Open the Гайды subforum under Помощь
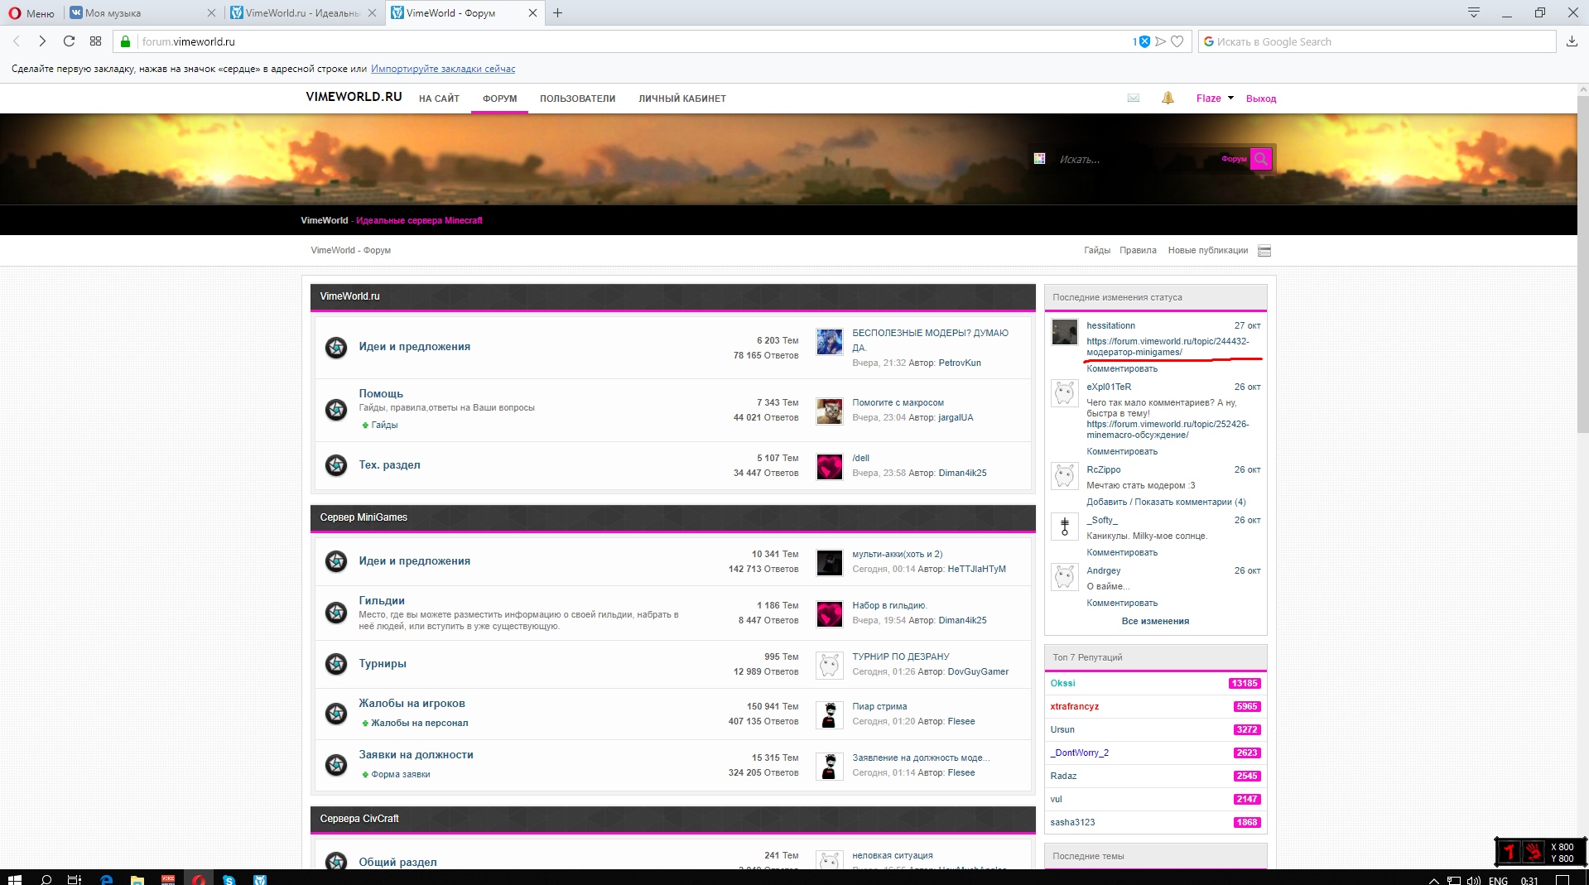This screenshot has height=885, width=1589. (384, 425)
